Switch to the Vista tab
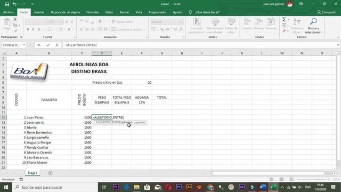Screen dimensions: 341x192 [x=139, y=12]
